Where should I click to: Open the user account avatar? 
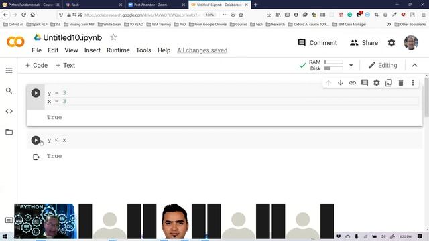411,43
